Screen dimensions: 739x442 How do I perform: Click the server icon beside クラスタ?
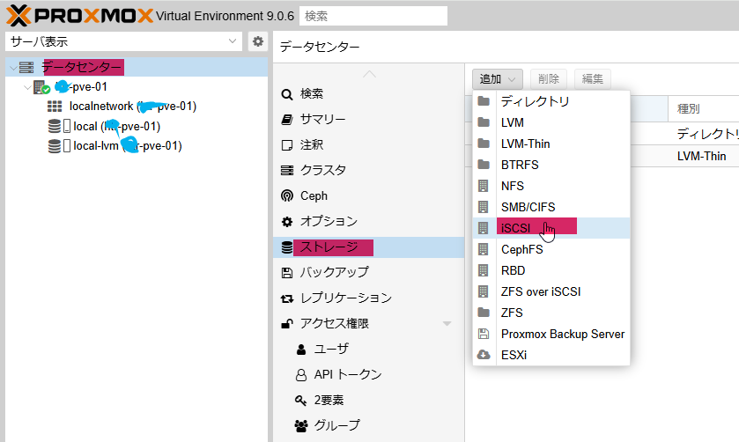click(287, 171)
